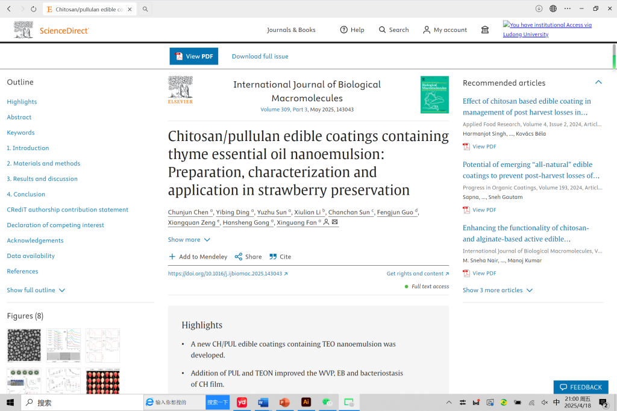The height and width of the screenshot is (411, 617).
Task: Jump to Abstract in the outline
Action: coord(19,118)
